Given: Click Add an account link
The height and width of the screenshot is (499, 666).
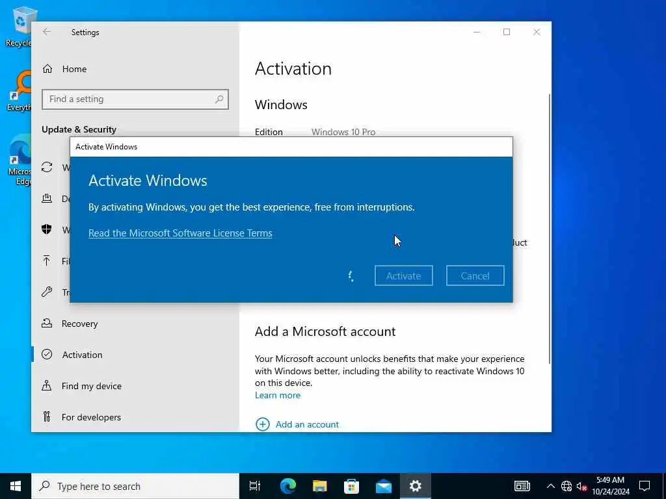Looking at the screenshot, I should click(307, 424).
